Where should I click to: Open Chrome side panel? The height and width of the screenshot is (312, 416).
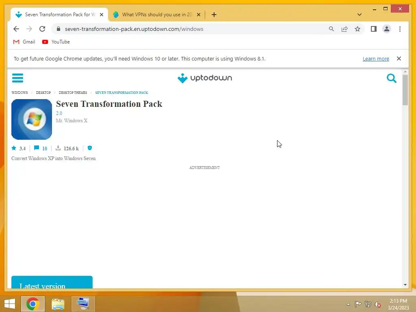click(x=374, y=29)
